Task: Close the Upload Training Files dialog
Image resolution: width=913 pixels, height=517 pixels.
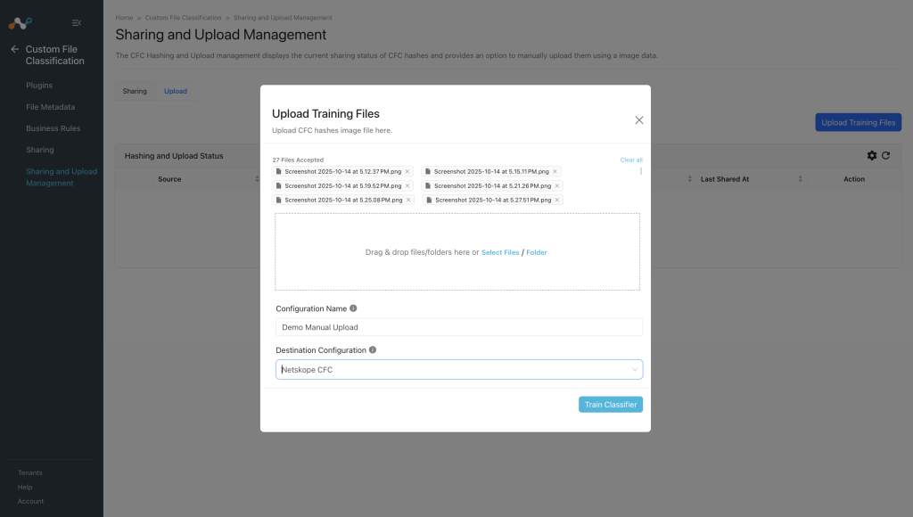Action: point(638,120)
